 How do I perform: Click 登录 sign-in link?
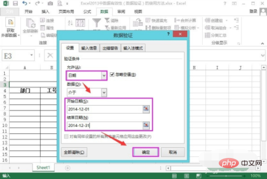pos(253,11)
